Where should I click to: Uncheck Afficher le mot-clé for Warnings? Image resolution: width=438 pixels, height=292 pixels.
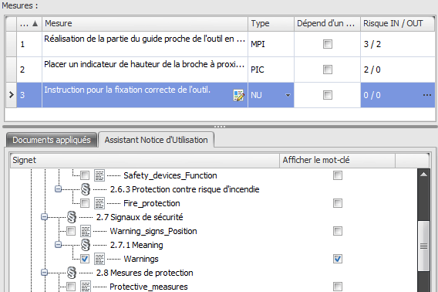pyautogui.click(x=338, y=259)
